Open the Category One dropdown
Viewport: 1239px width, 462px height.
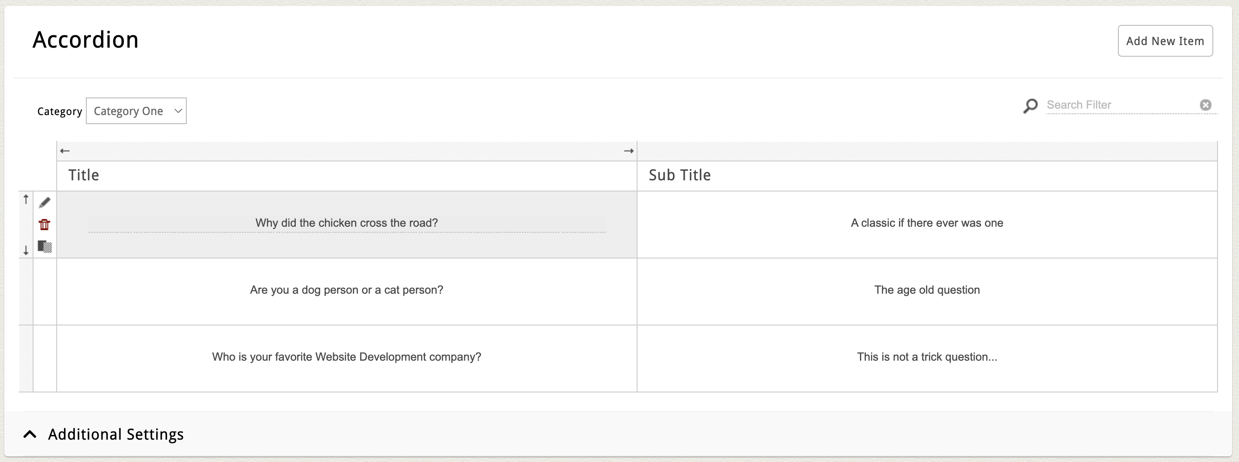(136, 111)
